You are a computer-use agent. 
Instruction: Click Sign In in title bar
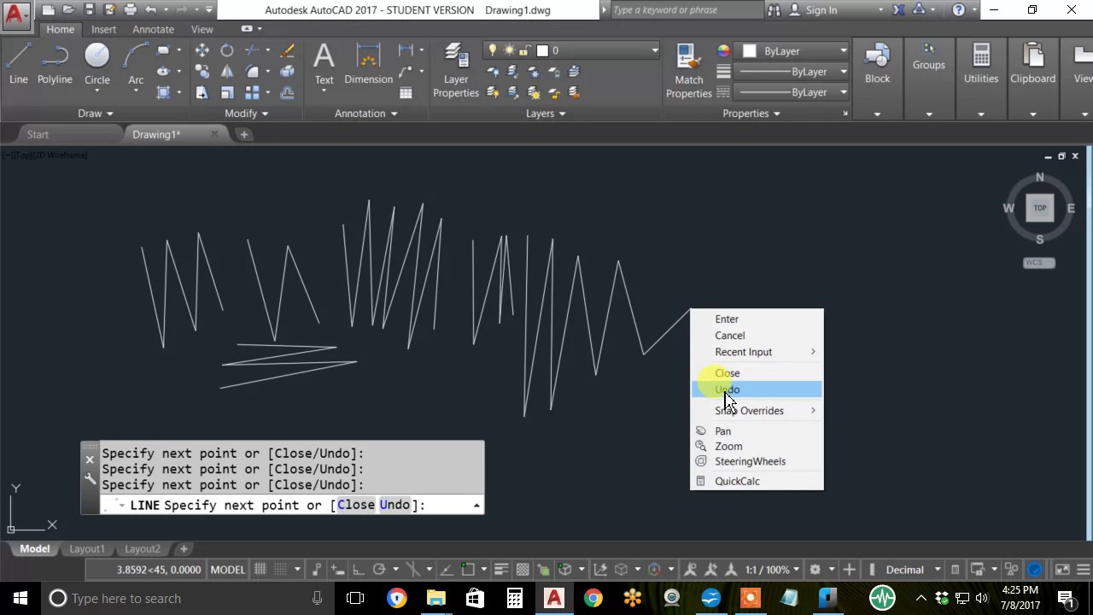[814, 10]
